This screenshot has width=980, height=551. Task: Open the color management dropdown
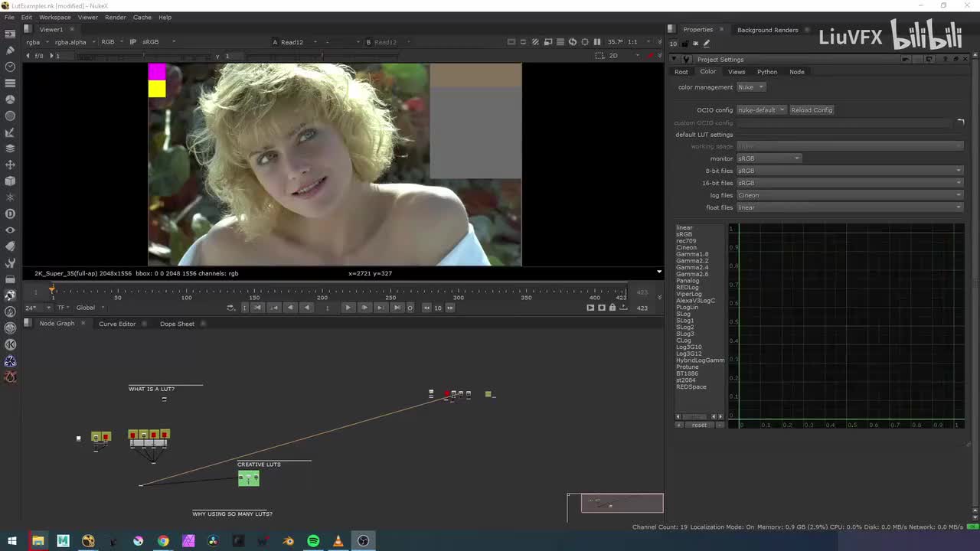click(751, 87)
